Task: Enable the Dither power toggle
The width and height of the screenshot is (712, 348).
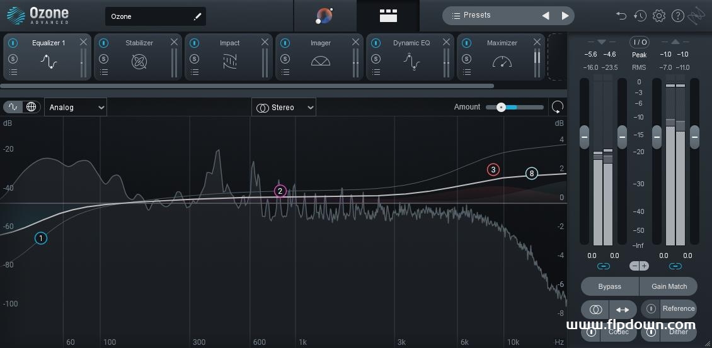Action: pyautogui.click(x=651, y=332)
